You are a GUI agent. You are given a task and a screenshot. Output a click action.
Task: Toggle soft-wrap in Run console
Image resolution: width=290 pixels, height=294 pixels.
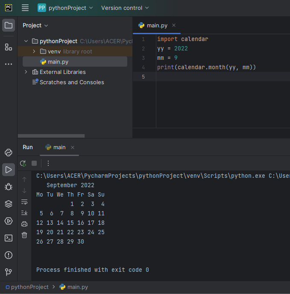24,202
